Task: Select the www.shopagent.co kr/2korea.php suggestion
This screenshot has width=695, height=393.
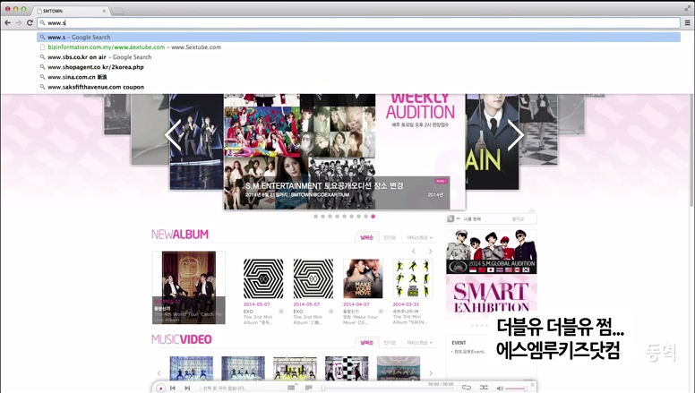Action: pyautogui.click(x=359, y=67)
